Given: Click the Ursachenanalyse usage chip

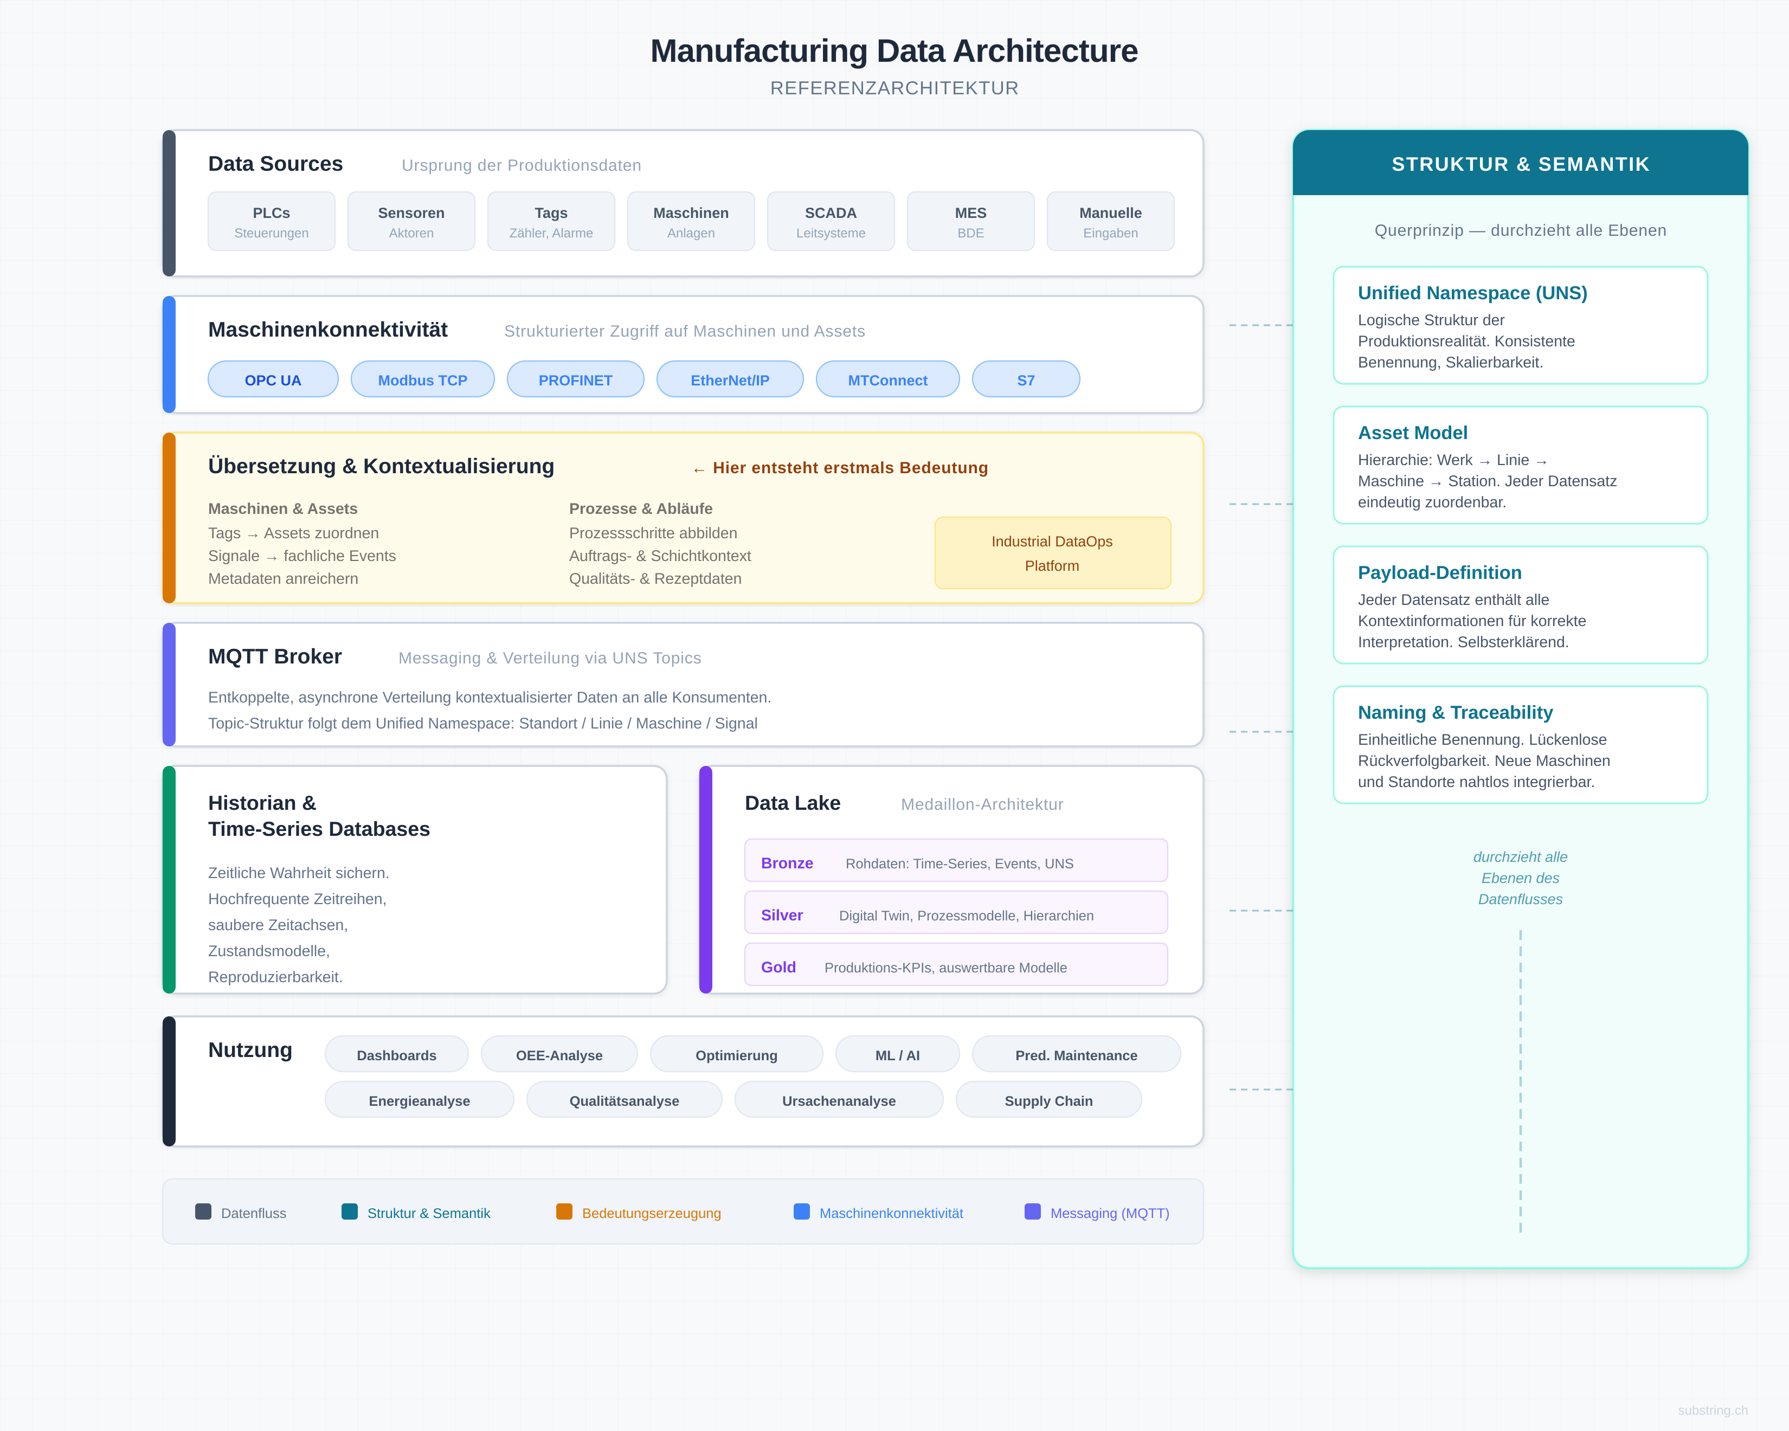Looking at the screenshot, I should 838,1101.
